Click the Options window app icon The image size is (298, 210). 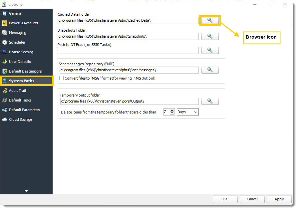pos(4,4)
